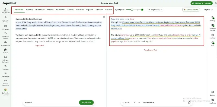
Task: Copy the paraphrased text
Action: [x=189, y=102]
